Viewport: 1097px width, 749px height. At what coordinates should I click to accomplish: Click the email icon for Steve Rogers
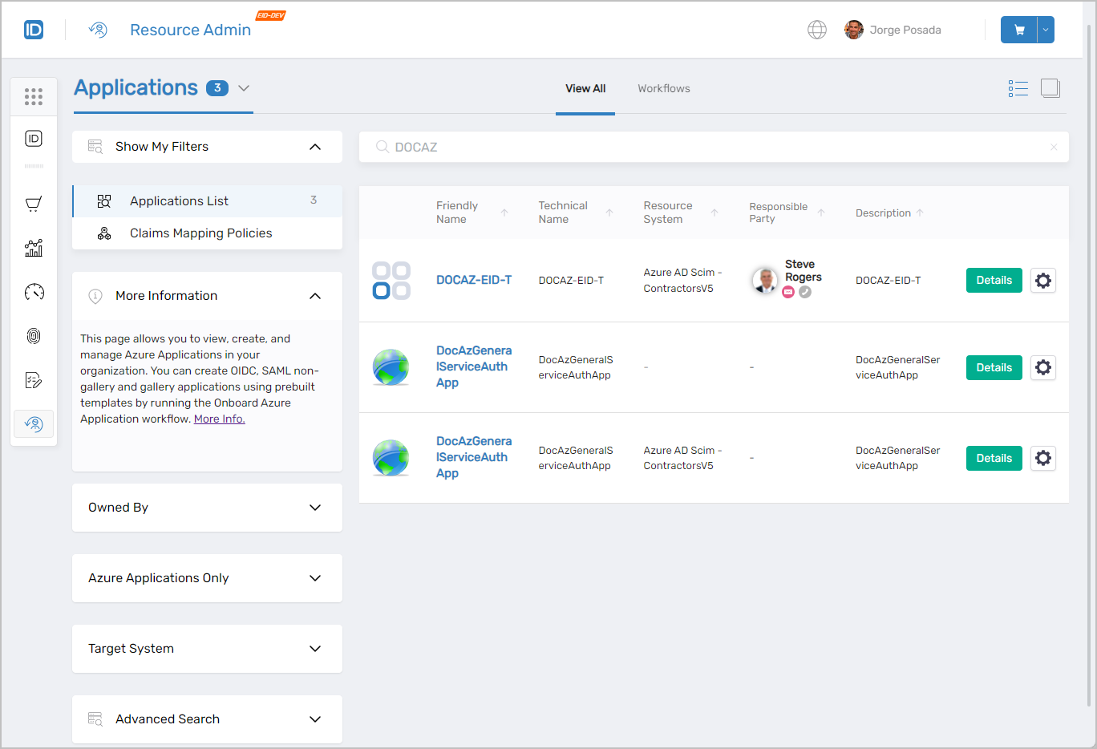(787, 291)
